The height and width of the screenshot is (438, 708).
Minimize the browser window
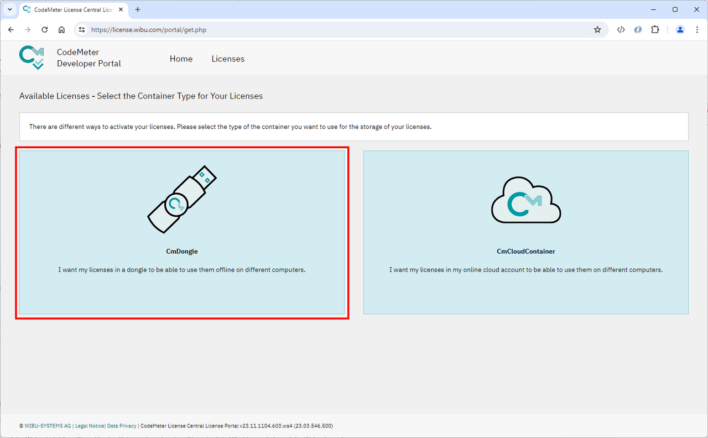coord(653,9)
